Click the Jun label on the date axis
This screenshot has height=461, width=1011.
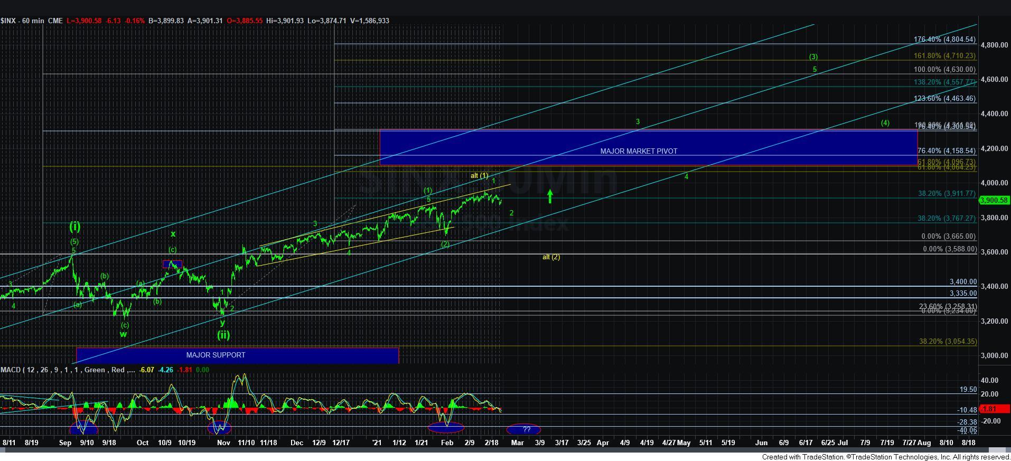pos(761,443)
